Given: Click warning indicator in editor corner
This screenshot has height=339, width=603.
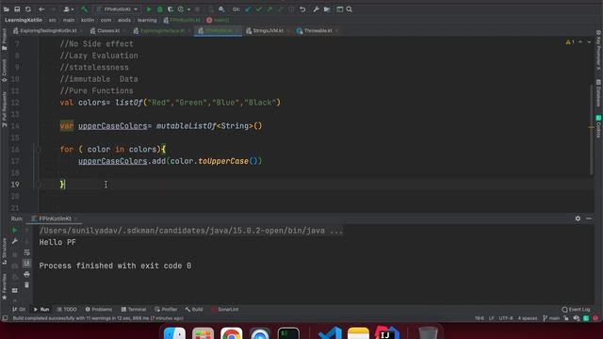Looking at the screenshot, I should [x=569, y=41].
